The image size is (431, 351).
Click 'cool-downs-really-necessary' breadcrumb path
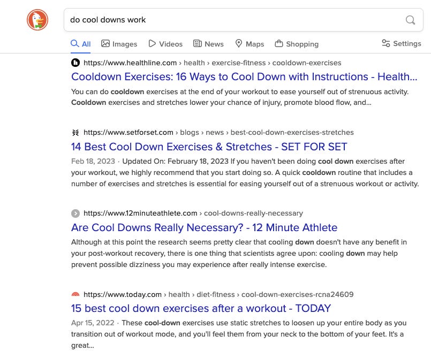click(x=253, y=213)
